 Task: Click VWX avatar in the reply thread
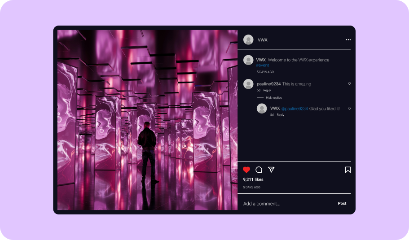point(262,109)
